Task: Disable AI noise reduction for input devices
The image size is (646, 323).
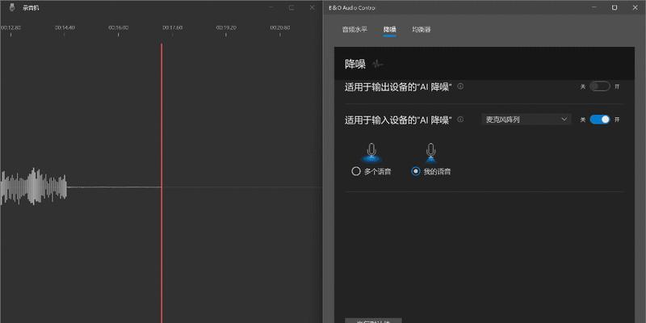Action: 599,120
